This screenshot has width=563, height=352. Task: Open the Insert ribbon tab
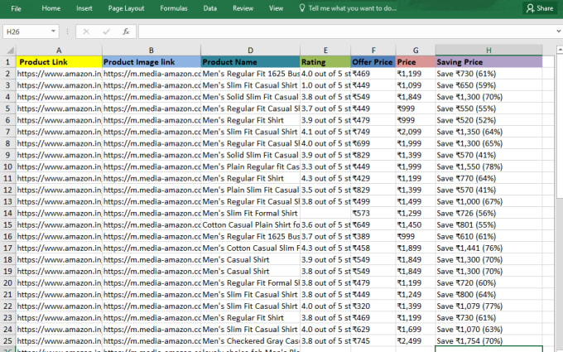[84, 8]
